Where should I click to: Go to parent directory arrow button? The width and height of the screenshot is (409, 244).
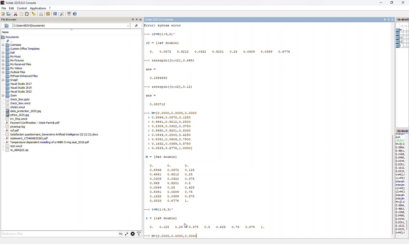click(136, 26)
